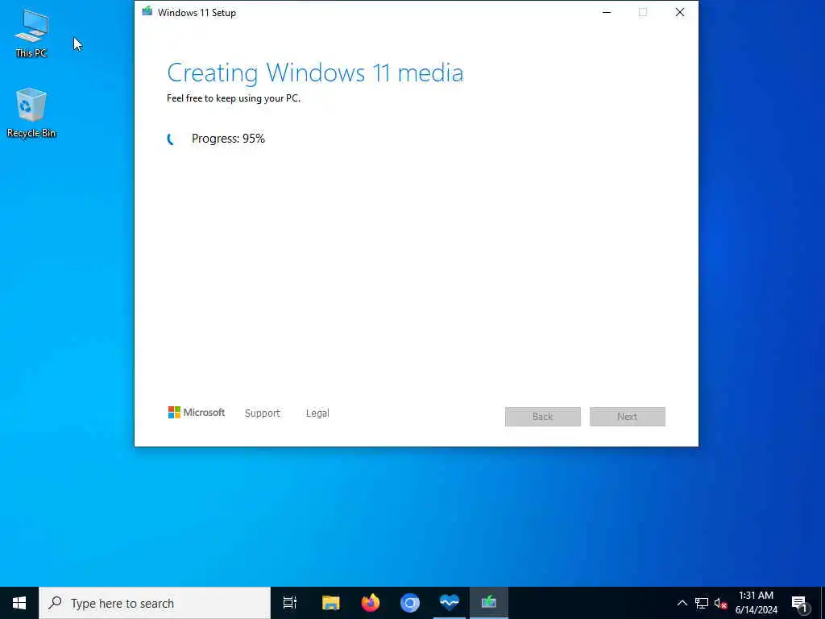Click the Windows 11 Setup title bar icon
This screenshot has width=825, height=619.
(147, 12)
